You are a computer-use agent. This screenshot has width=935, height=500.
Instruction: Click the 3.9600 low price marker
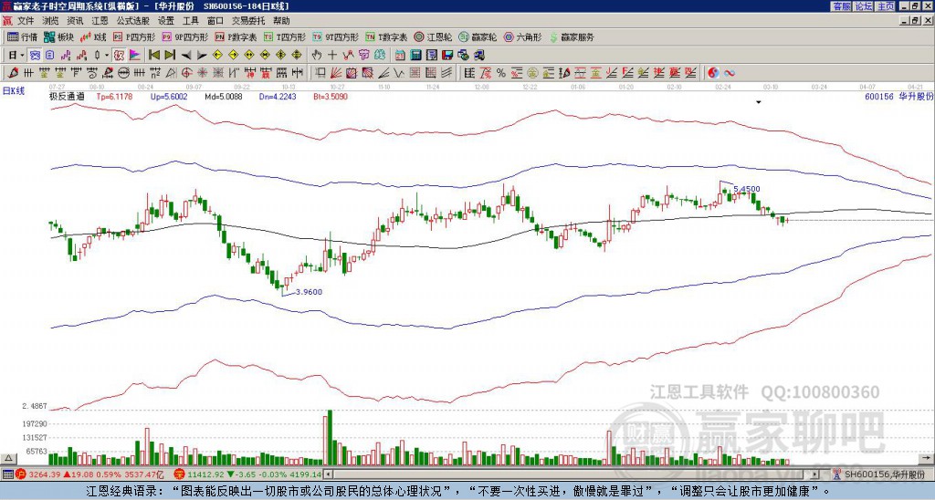click(309, 292)
